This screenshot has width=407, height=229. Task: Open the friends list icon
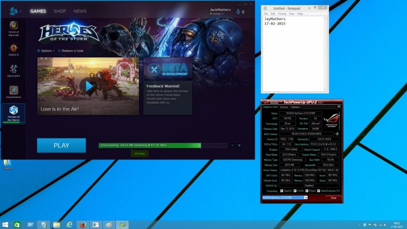[238, 11]
